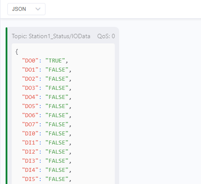
Task: Select the "FALSE" value for DI1
Action: tap(57, 143)
